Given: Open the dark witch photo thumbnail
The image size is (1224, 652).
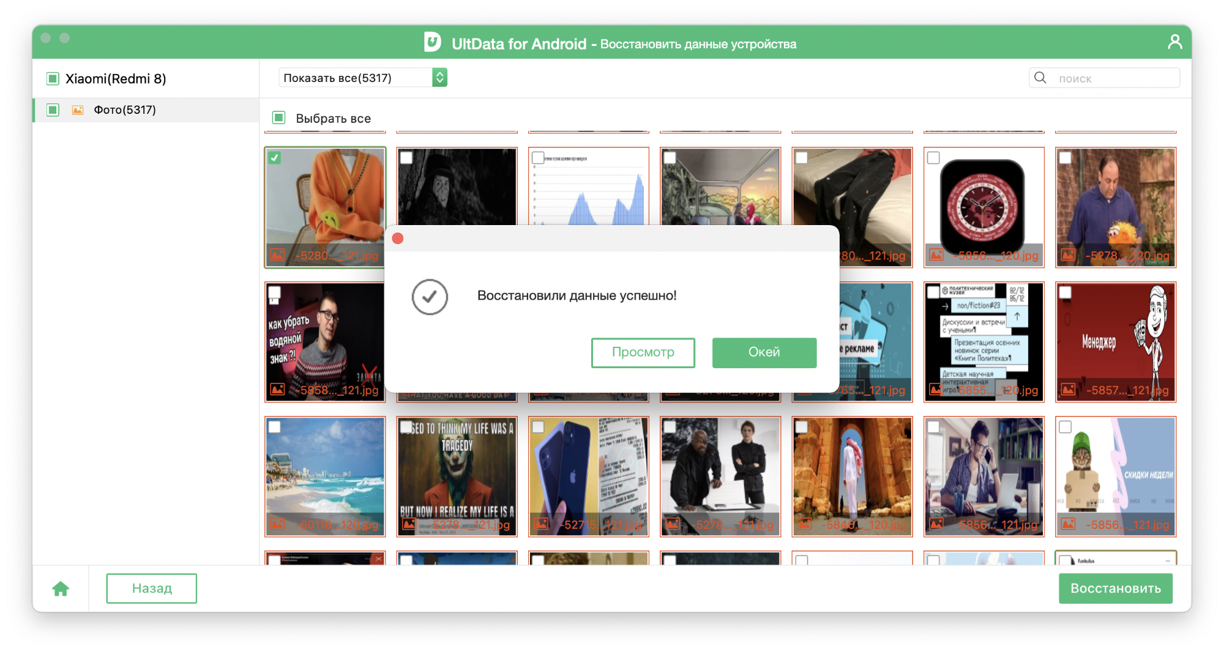Looking at the screenshot, I should tap(457, 187).
